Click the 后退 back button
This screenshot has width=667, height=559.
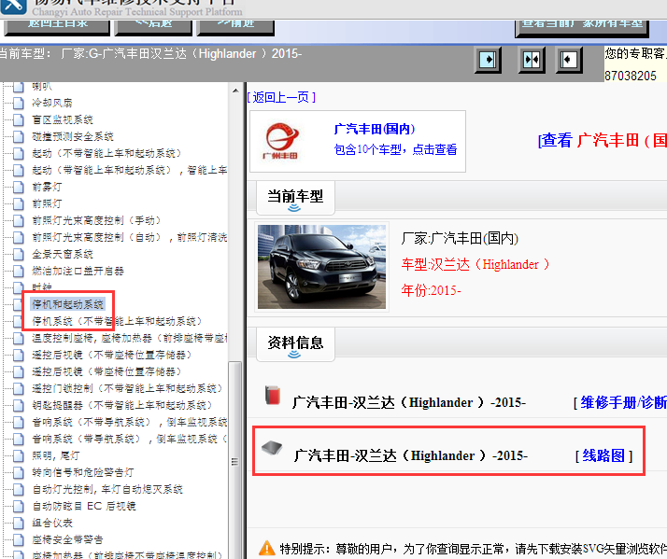click(153, 26)
